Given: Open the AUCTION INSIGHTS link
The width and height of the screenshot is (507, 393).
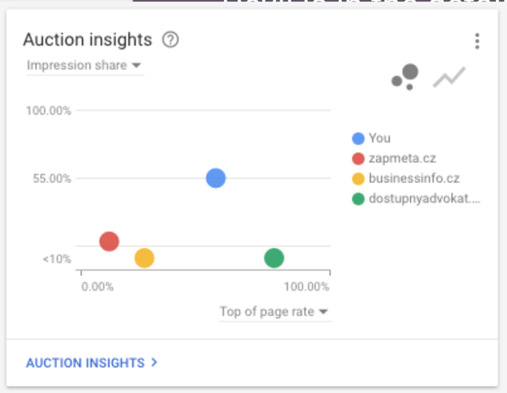Looking at the screenshot, I should [85, 363].
